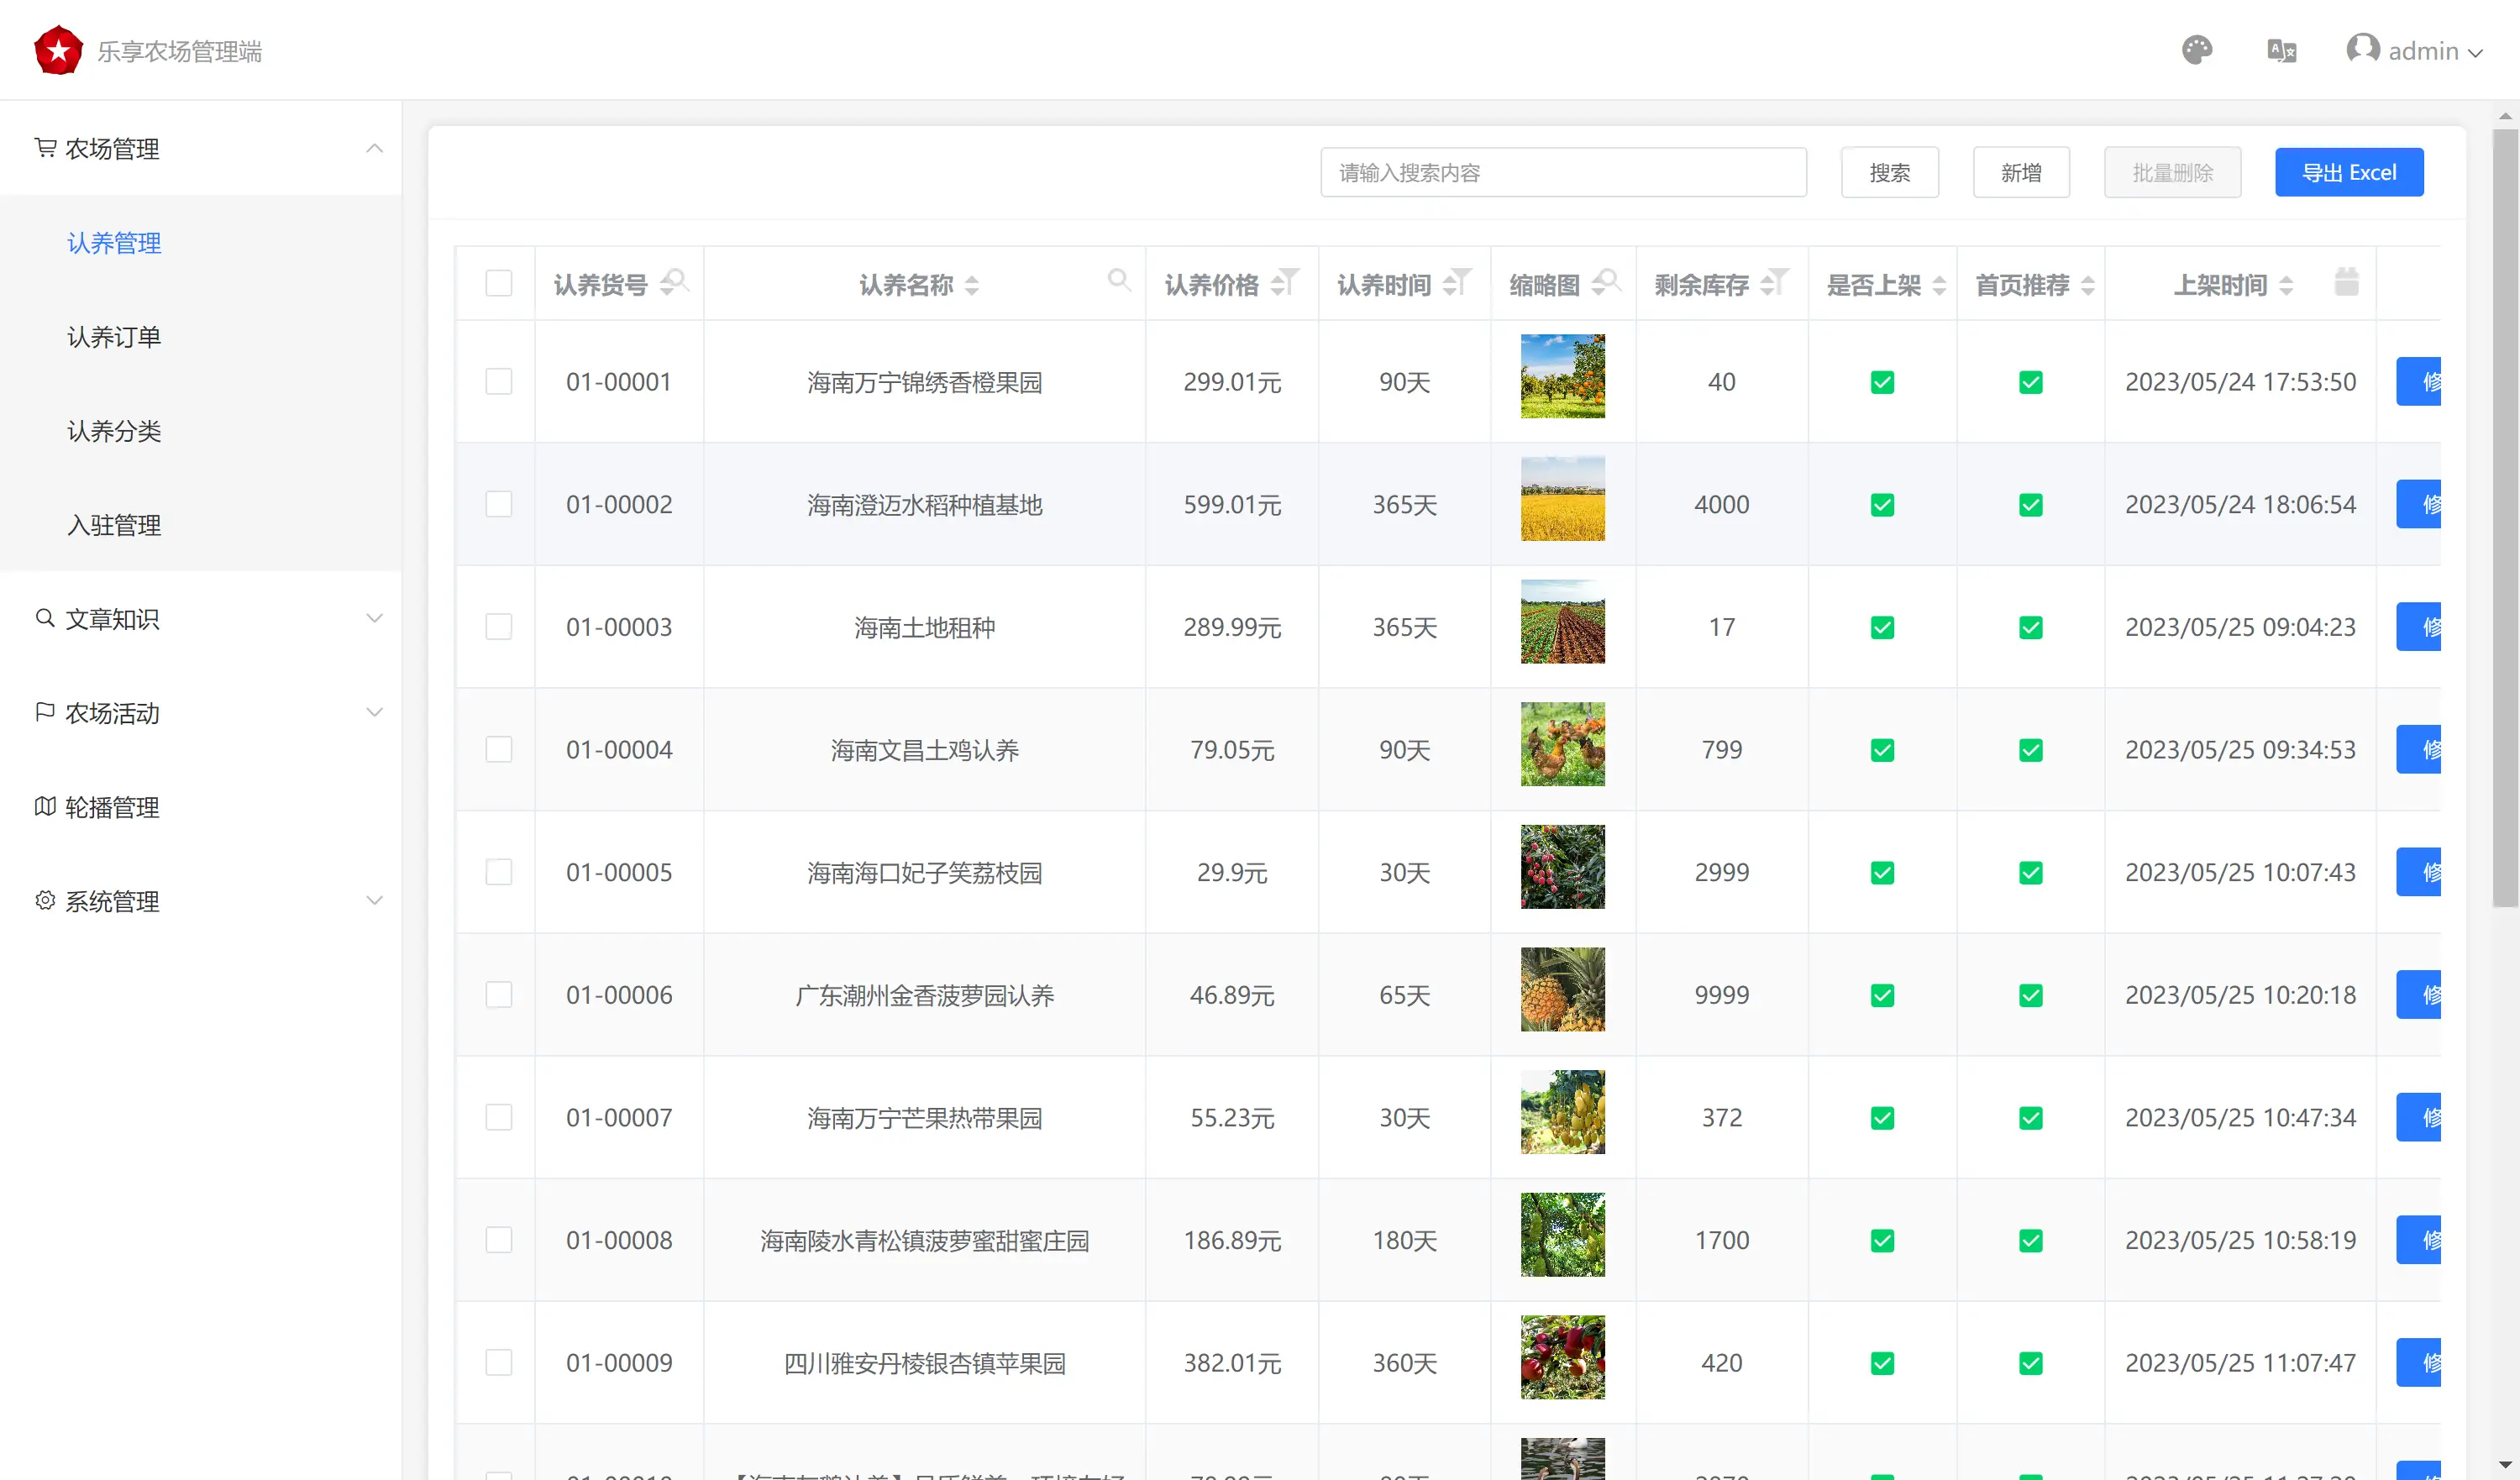Click 是否上架 green check for 01-00001
2520x1480 pixels.
(1882, 382)
